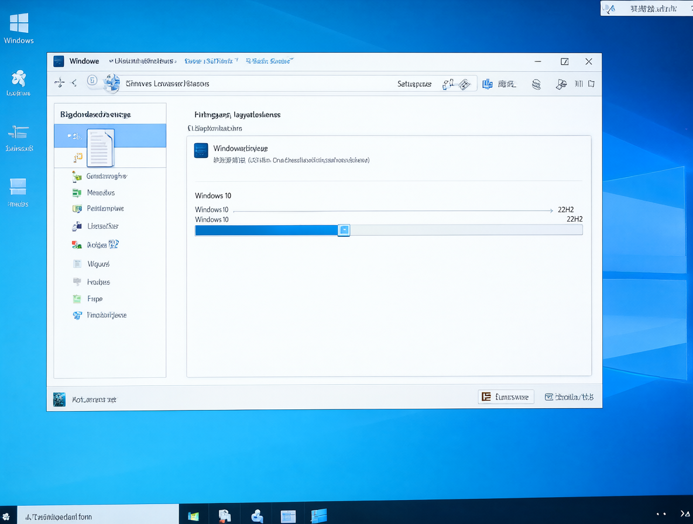Open the third pinned taskbar app icon
The image size is (693, 524).
click(257, 516)
